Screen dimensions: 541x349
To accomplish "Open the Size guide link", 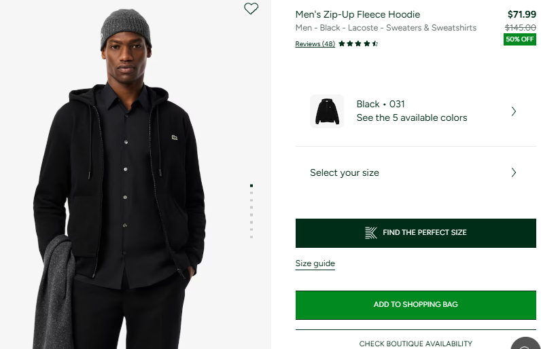I will 315,263.
